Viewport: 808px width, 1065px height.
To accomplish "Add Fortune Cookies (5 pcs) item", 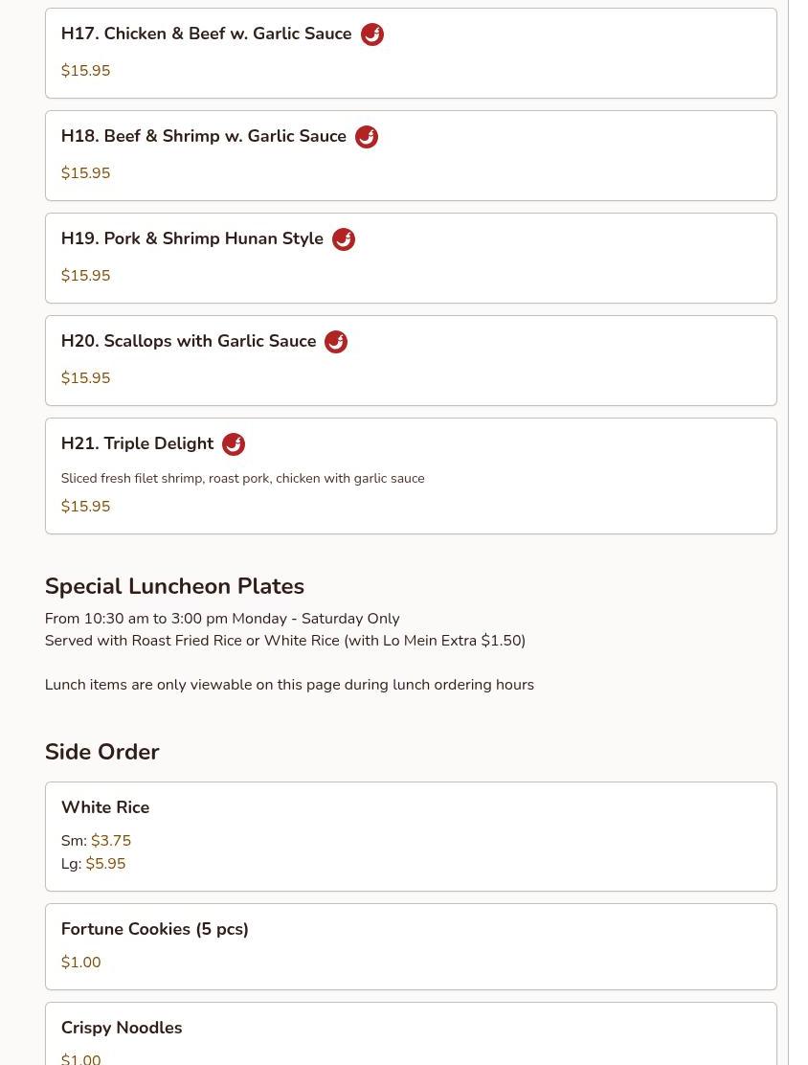I will tap(411, 947).
